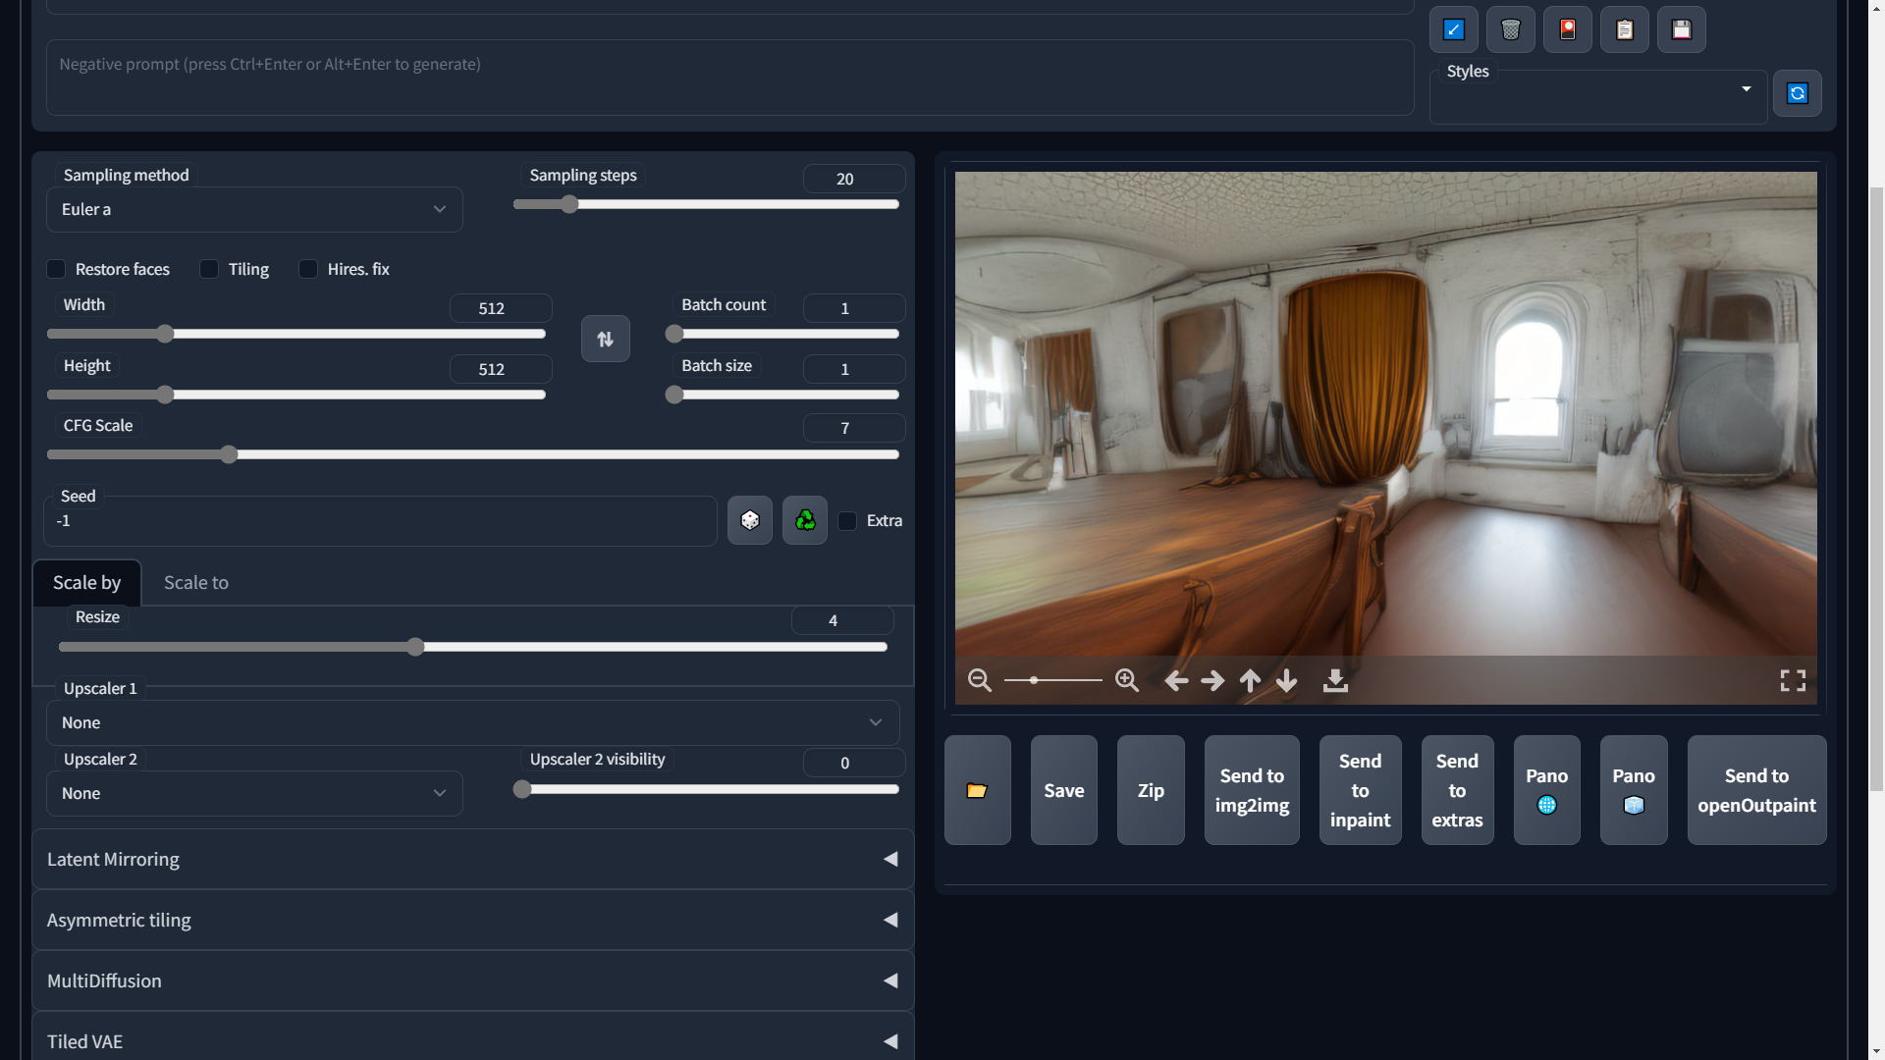Refresh the Styles list

tap(1798, 93)
